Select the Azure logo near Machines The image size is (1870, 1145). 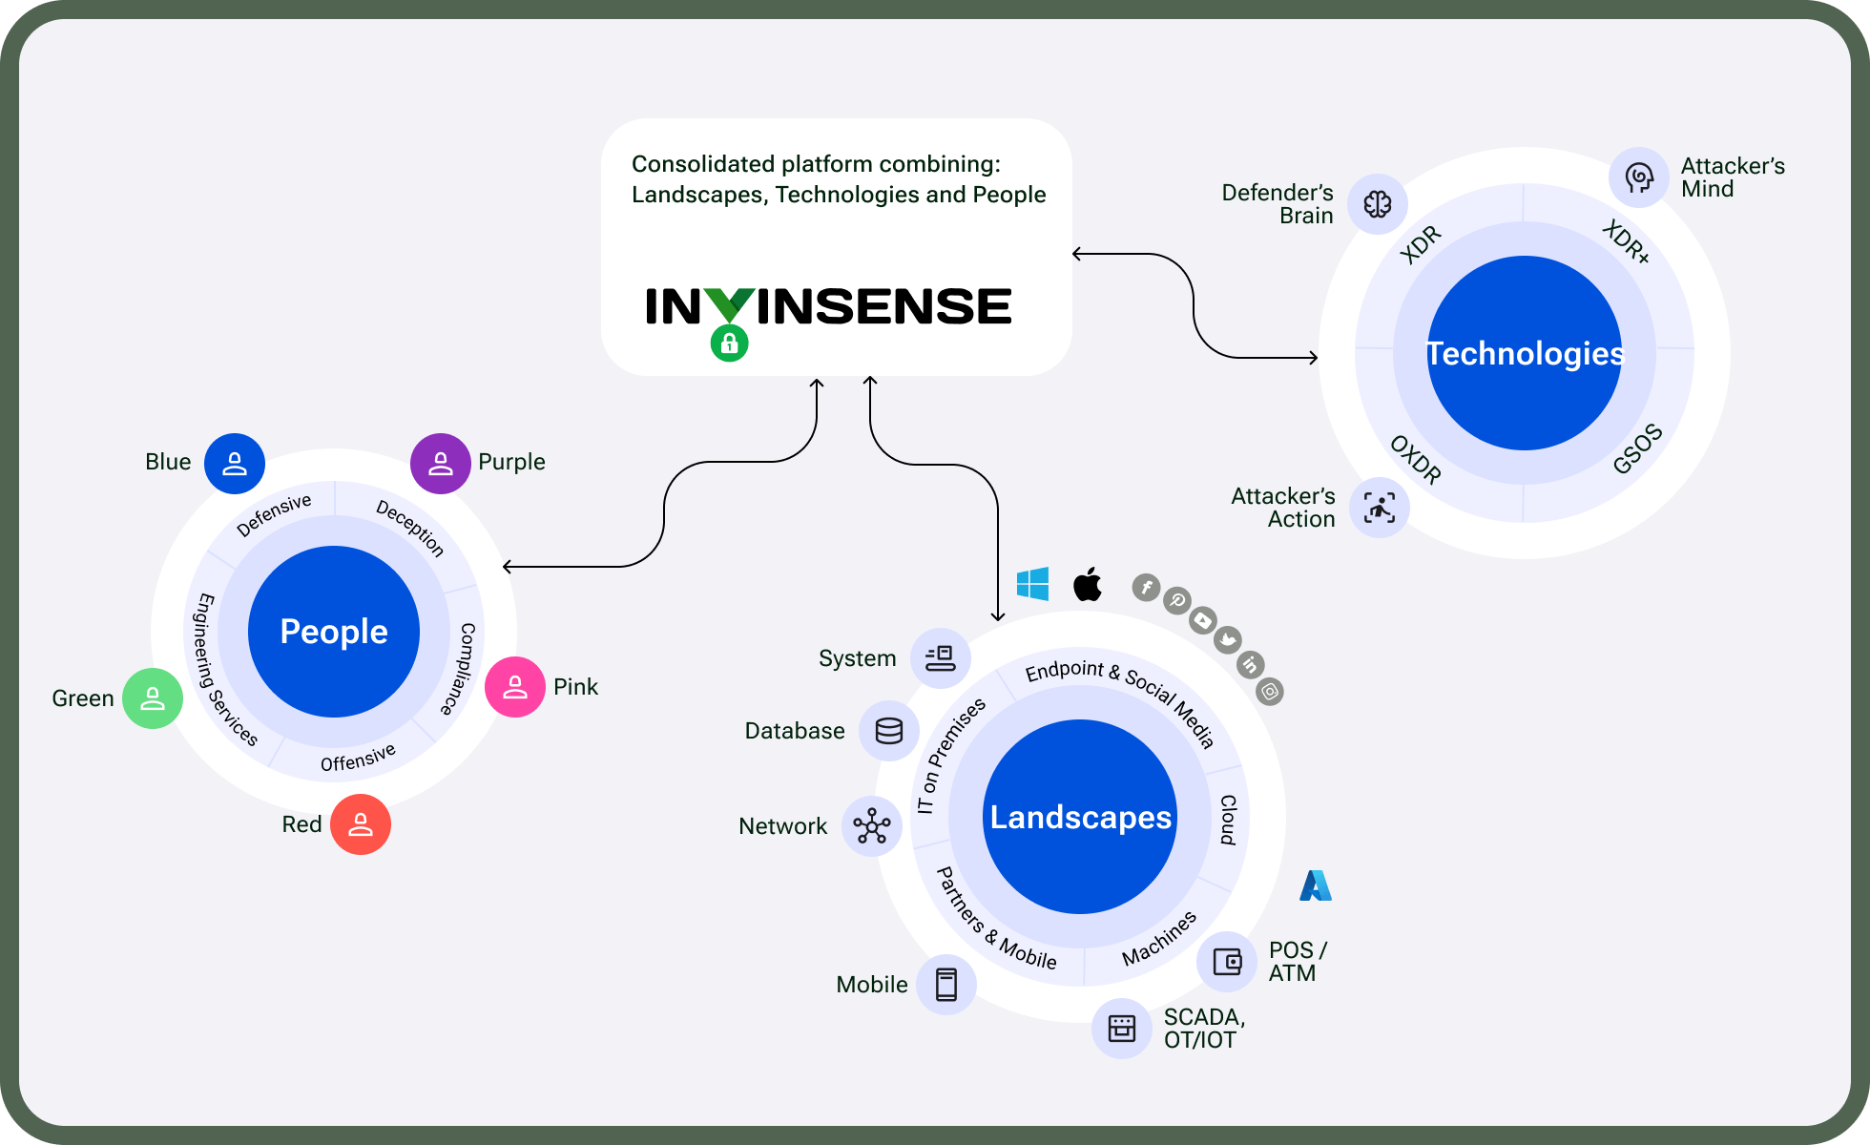coord(1317,886)
